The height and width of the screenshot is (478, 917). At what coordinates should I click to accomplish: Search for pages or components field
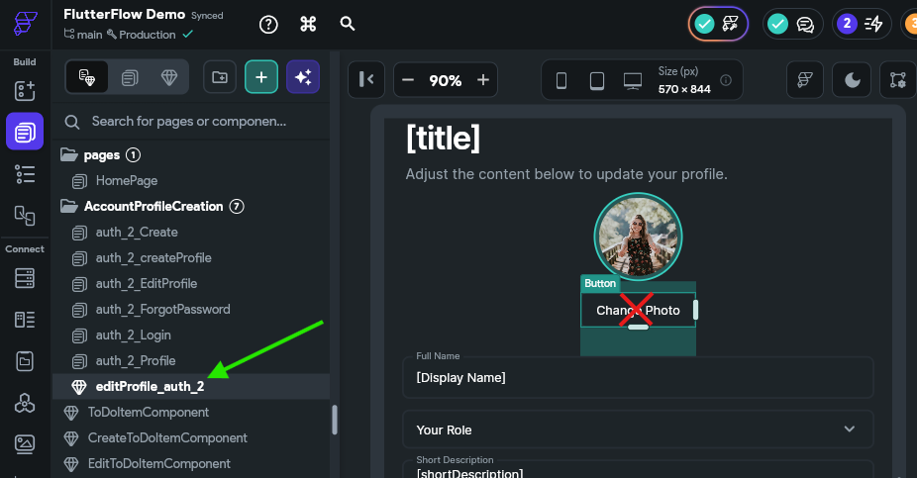pyautogui.click(x=190, y=122)
